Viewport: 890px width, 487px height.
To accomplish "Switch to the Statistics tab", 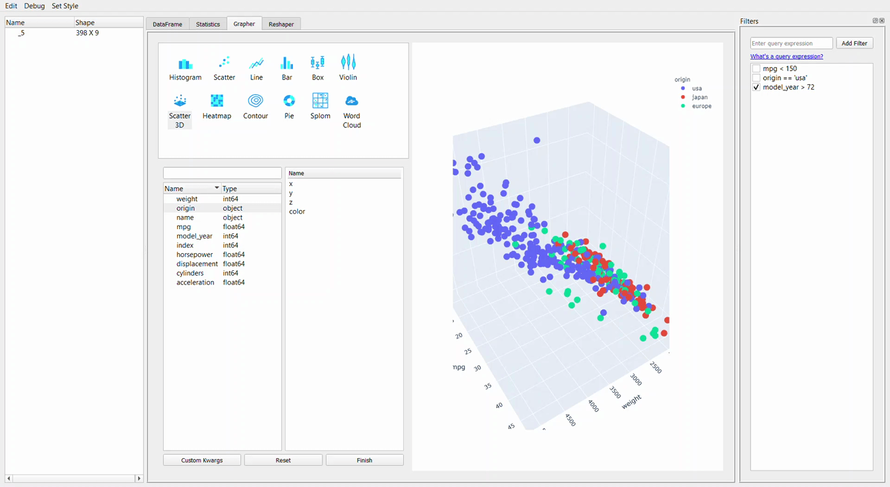I will (x=208, y=24).
